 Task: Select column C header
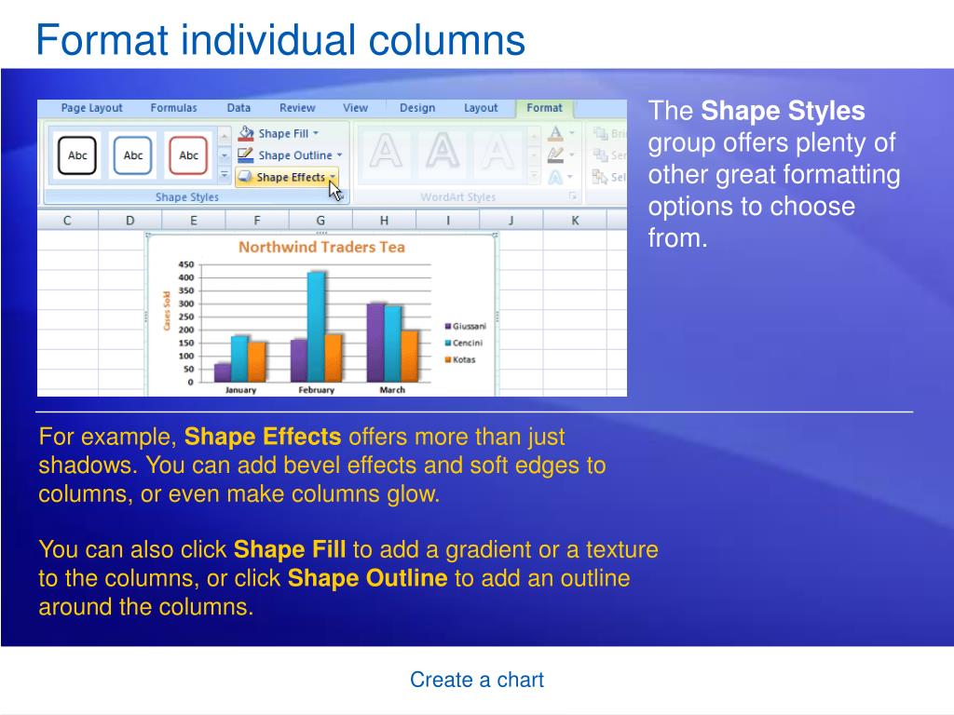[x=67, y=220]
